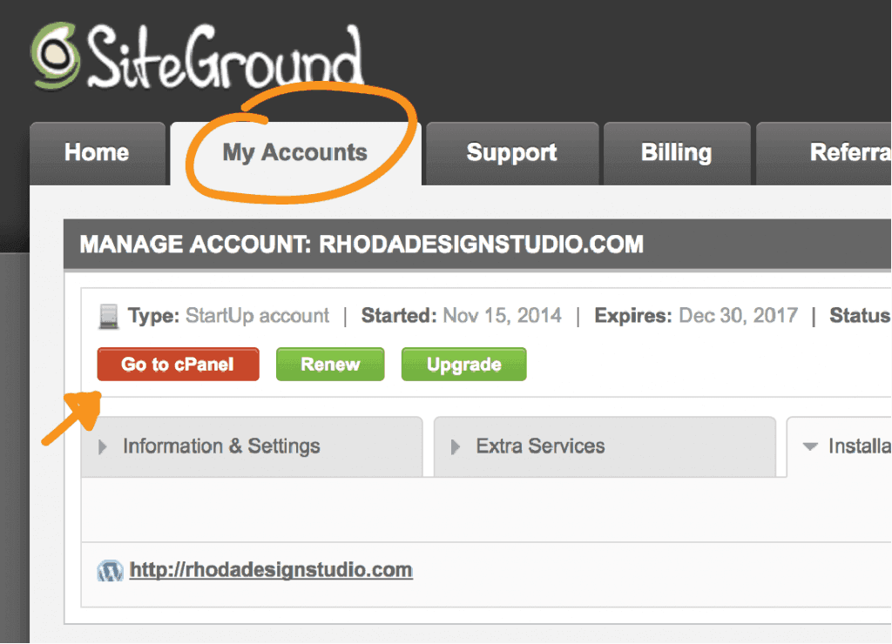This screenshot has width=892, height=644.
Task: Open the http://rhodadesignstudio.com link
Action: click(272, 569)
